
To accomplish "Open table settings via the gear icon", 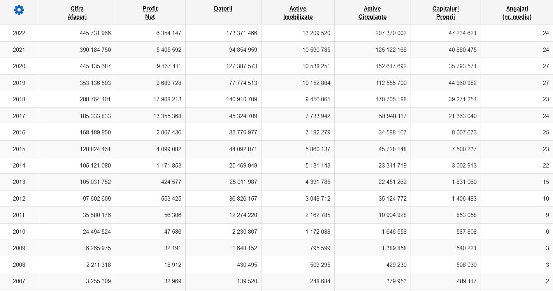I will [x=19, y=10].
